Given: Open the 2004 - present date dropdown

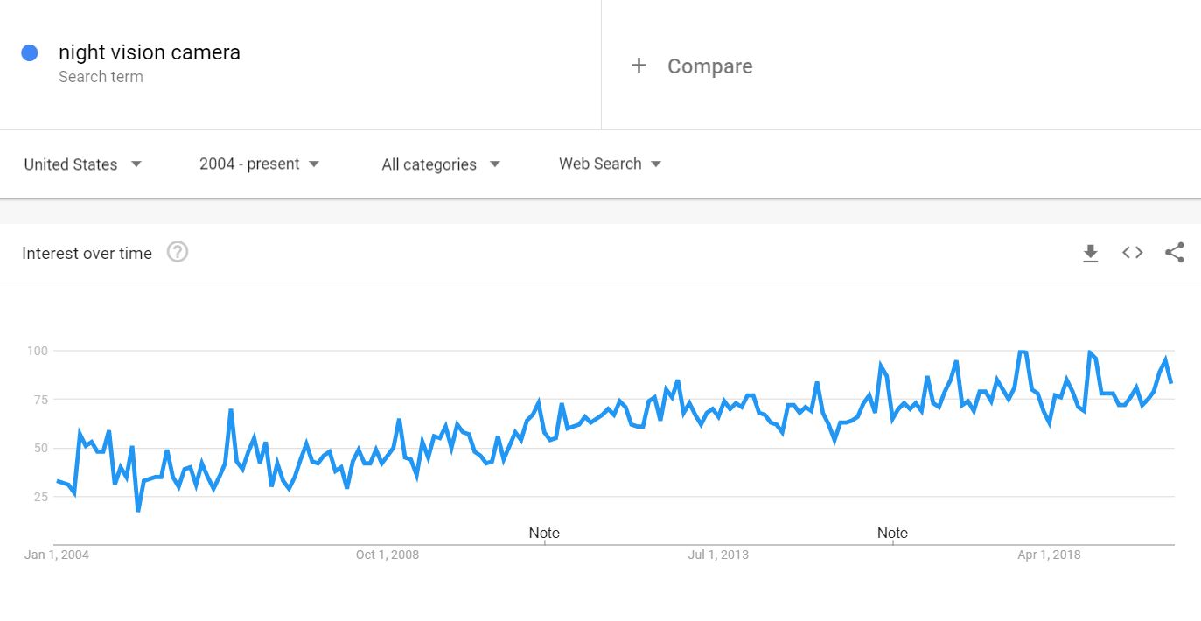Looking at the screenshot, I should click(259, 164).
